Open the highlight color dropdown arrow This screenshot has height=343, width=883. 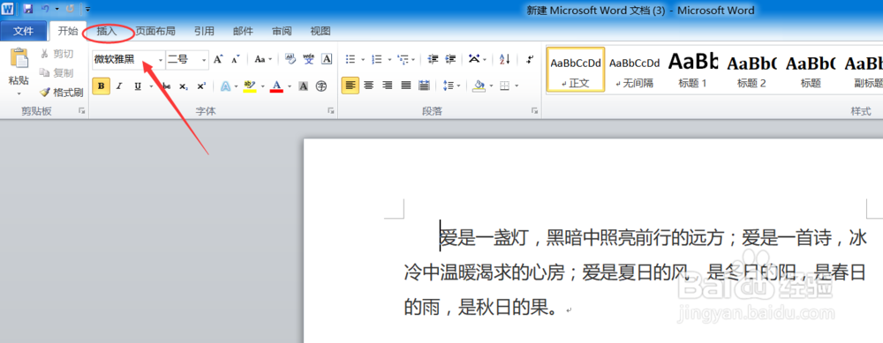click(x=262, y=86)
